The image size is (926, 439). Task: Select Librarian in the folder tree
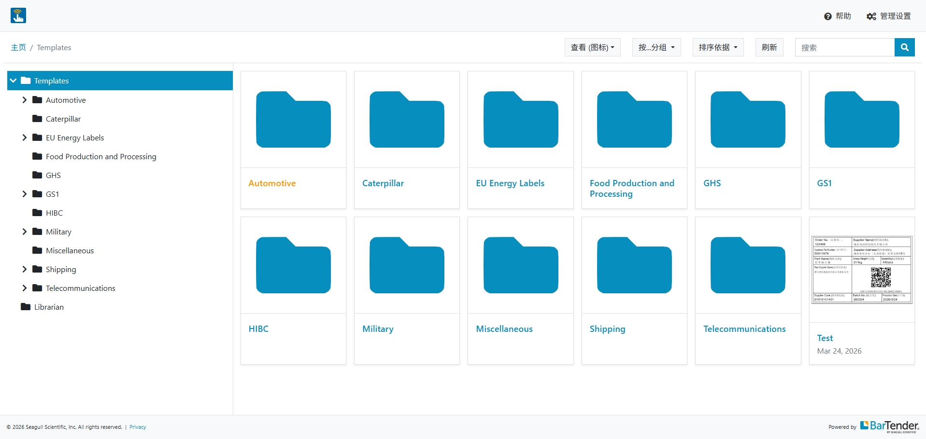tap(49, 307)
